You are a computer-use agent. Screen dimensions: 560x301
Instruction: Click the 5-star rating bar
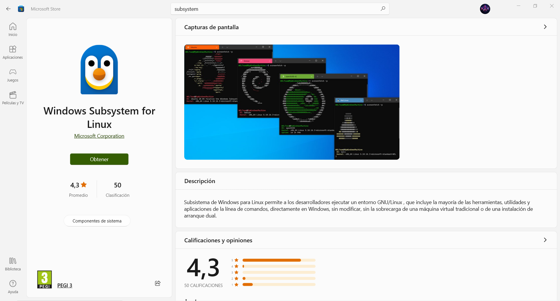[279, 260]
